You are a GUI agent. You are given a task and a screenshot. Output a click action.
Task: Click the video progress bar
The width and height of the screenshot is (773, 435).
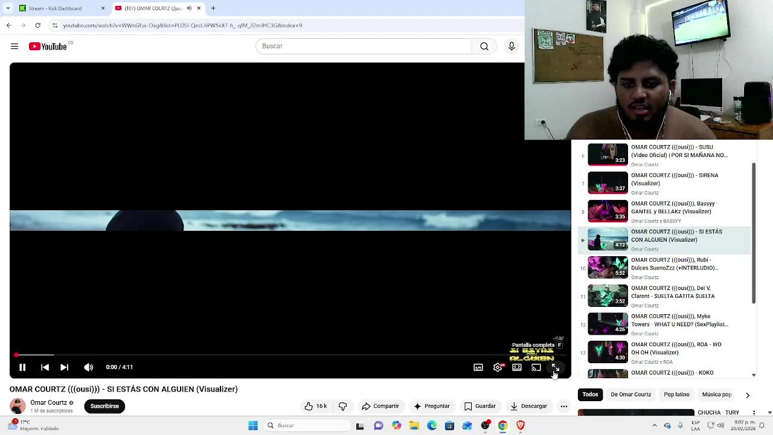290,355
